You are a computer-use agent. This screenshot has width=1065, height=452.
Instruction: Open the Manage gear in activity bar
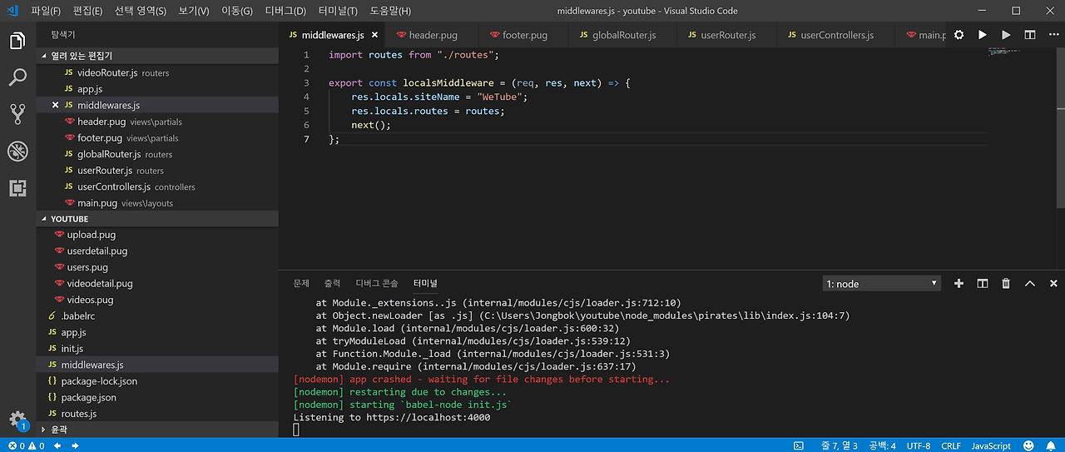tap(17, 420)
